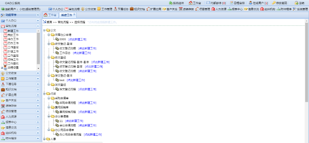The width and height of the screenshot is (309, 143).
Task: Expand the 个人办公 sidebar panel plus button
Action: click(38, 21)
